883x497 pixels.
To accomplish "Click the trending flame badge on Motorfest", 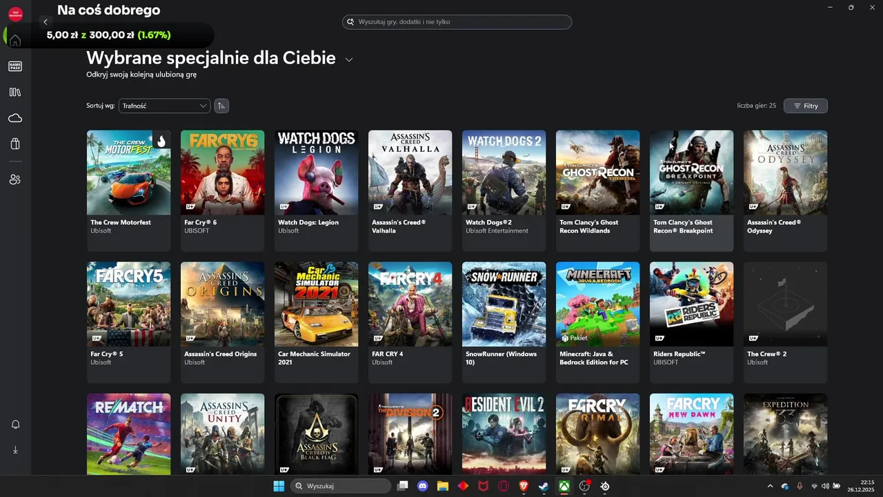I will [161, 141].
